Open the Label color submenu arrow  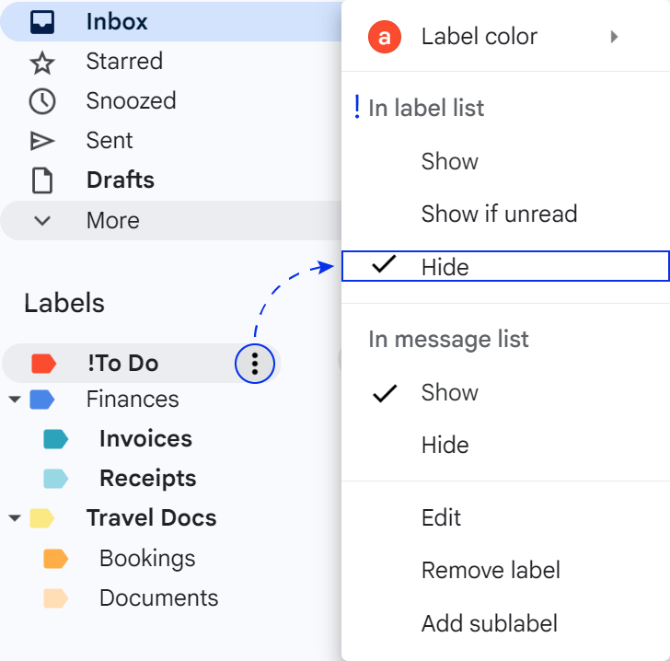pos(615,37)
